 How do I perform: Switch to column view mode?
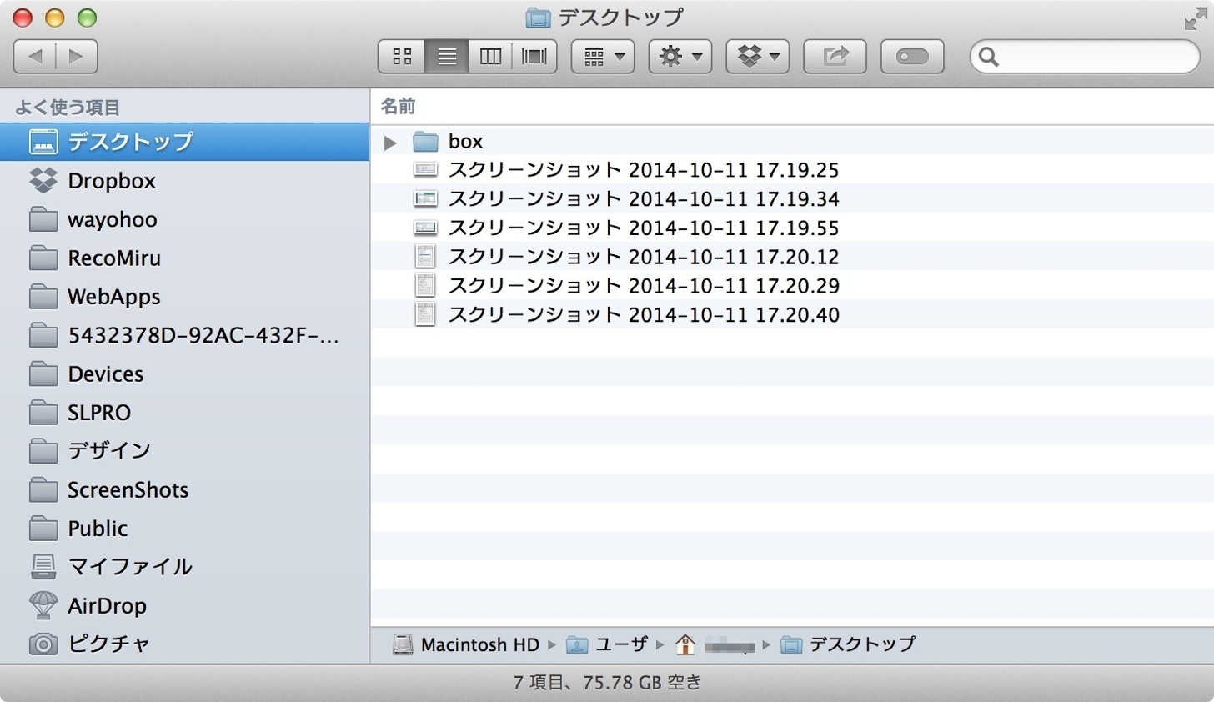coord(491,57)
